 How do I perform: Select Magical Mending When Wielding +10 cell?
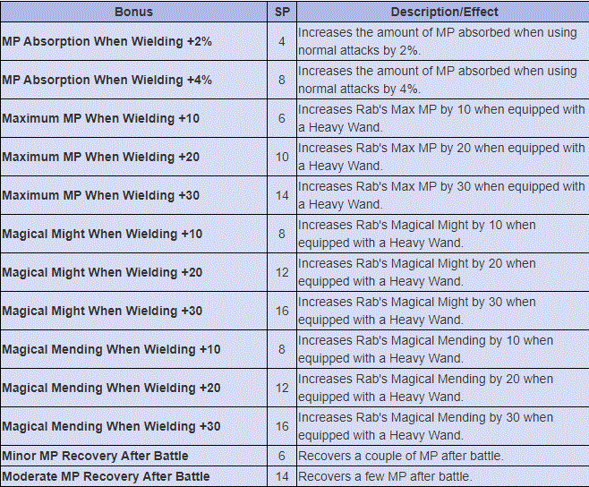pos(111,349)
